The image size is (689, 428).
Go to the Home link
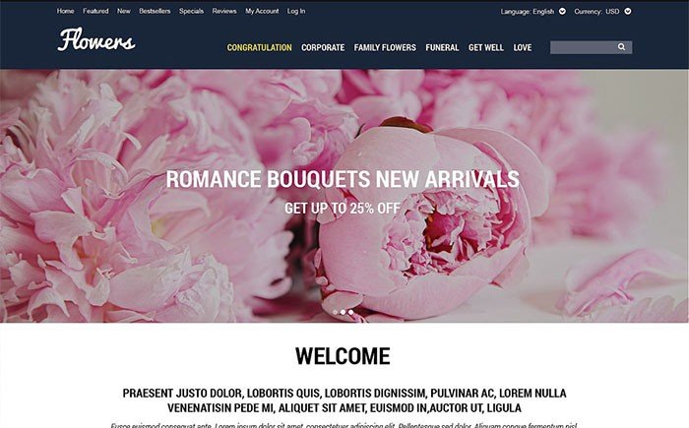point(66,11)
